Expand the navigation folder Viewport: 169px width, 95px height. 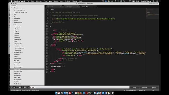14,40
